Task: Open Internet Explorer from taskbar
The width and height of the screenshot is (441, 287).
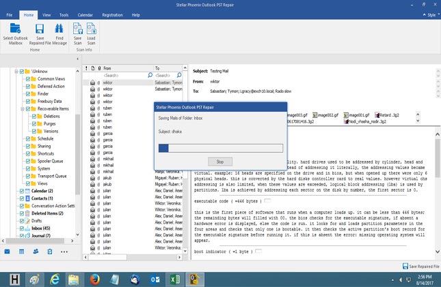Action: 55,280
